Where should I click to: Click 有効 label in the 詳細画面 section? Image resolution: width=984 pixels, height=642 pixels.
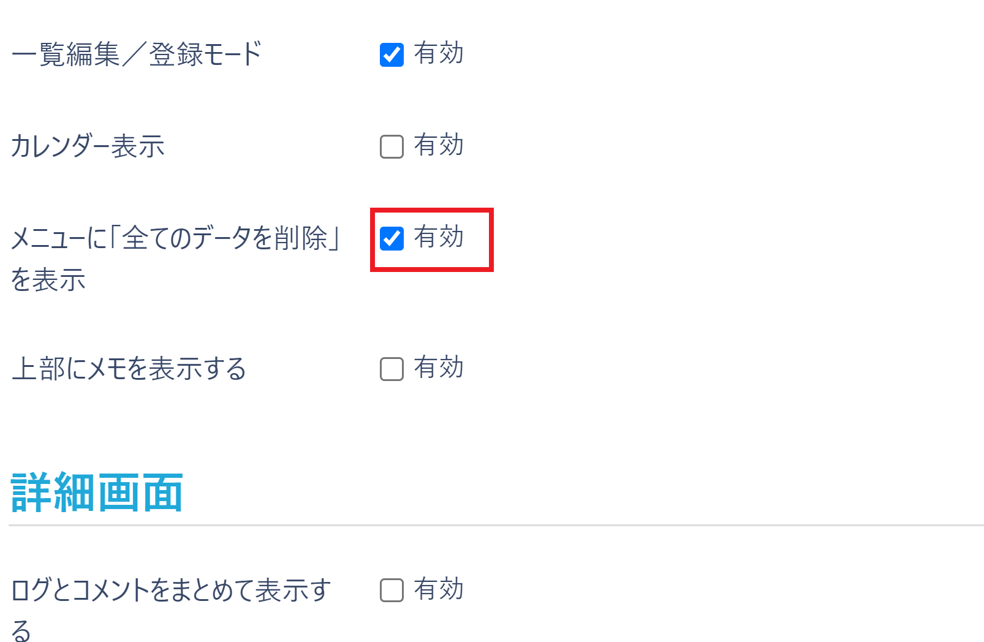(x=439, y=589)
